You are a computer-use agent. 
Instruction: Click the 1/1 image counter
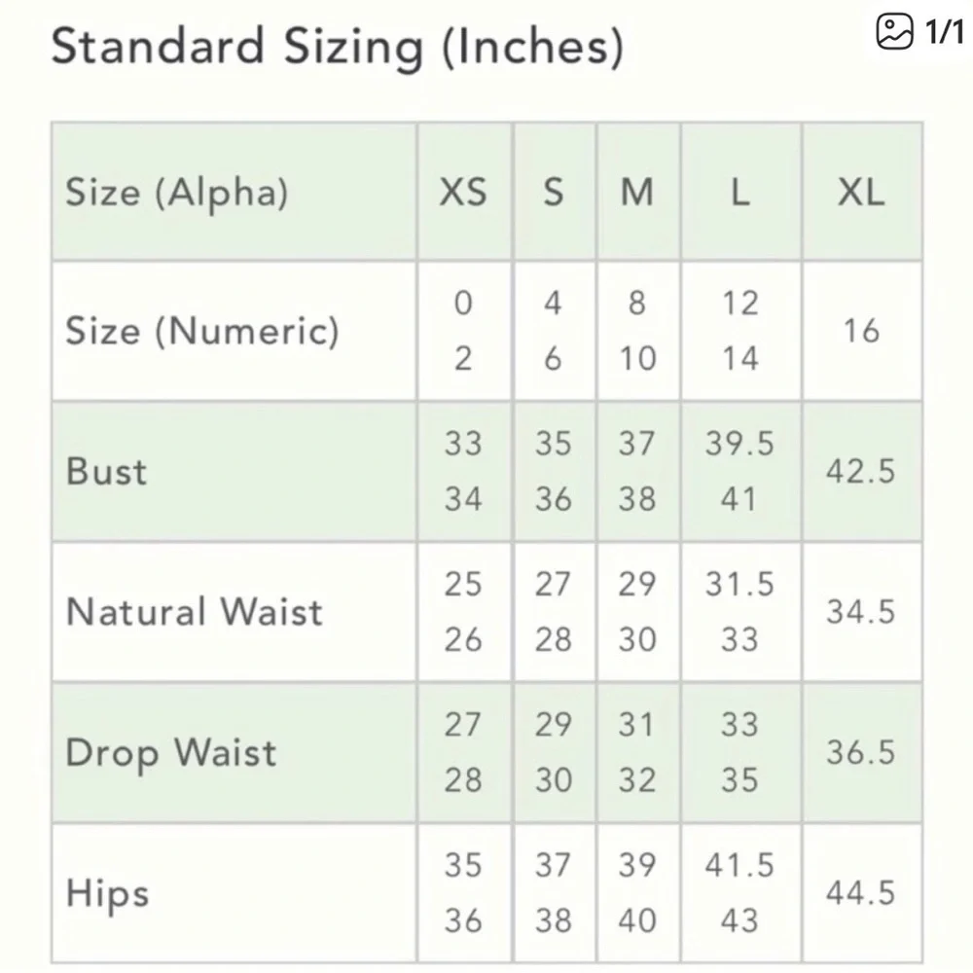pyautogui.click(x=944, y=32)
